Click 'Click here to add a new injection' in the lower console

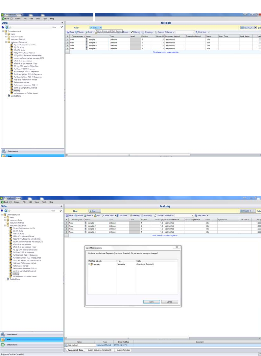point(165,236)
